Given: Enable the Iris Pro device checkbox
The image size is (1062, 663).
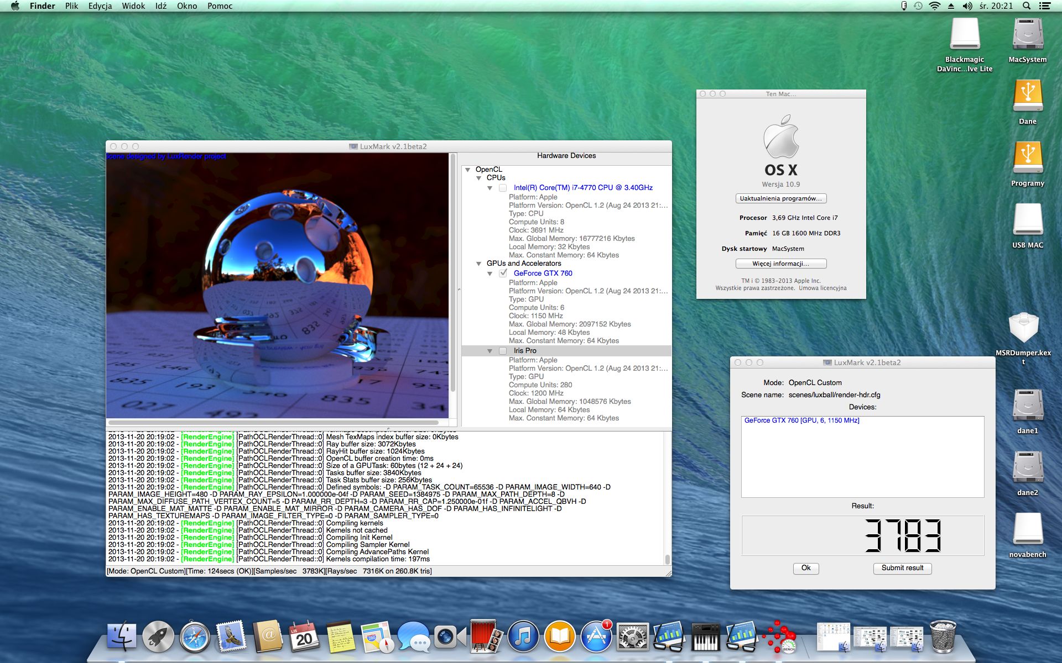Looking at the screenshot, I should point(503,351).
